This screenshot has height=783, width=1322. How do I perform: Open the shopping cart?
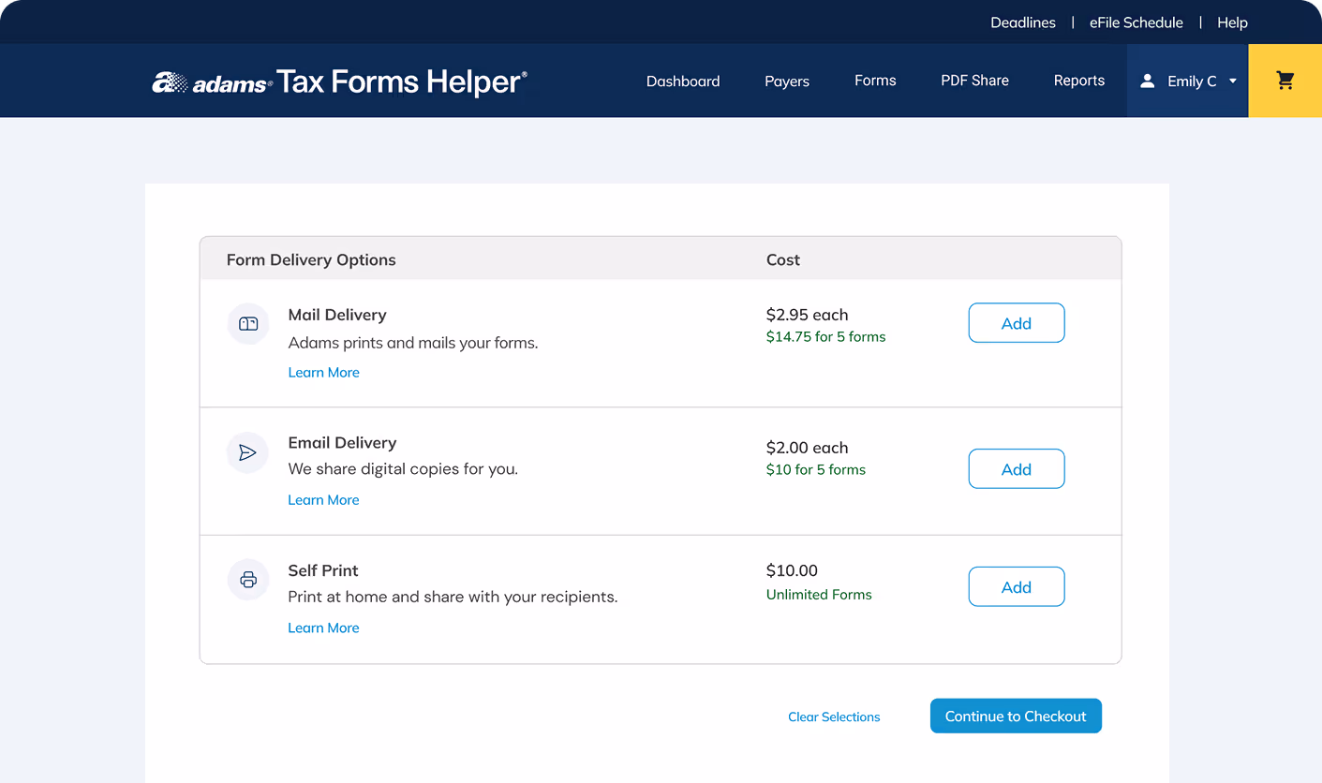1285,81
